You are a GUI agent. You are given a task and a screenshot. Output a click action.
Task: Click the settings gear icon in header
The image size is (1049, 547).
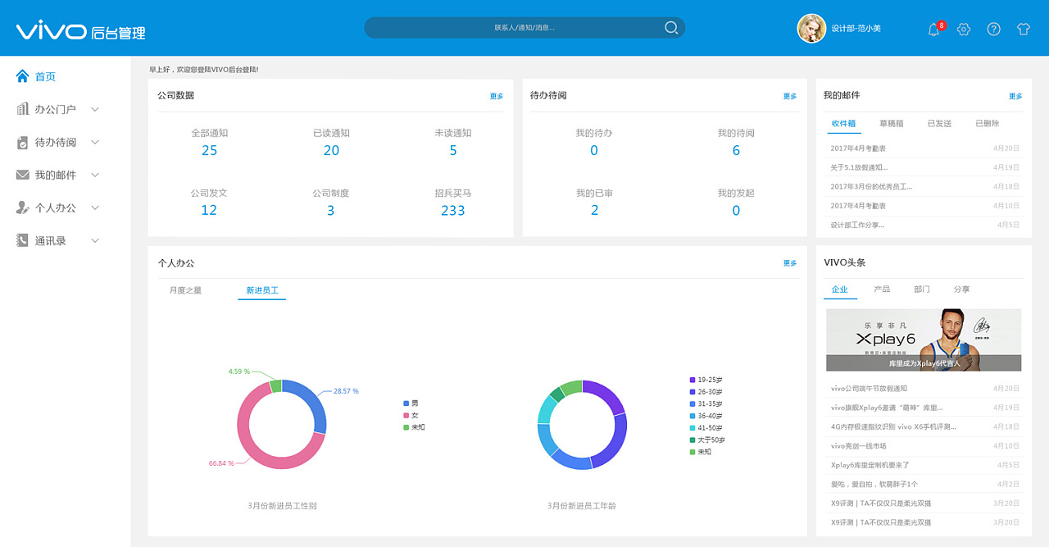coord(964,29)
